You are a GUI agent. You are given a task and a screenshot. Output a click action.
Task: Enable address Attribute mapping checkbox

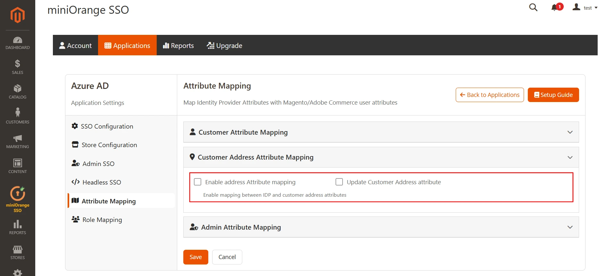coord(198,182)
